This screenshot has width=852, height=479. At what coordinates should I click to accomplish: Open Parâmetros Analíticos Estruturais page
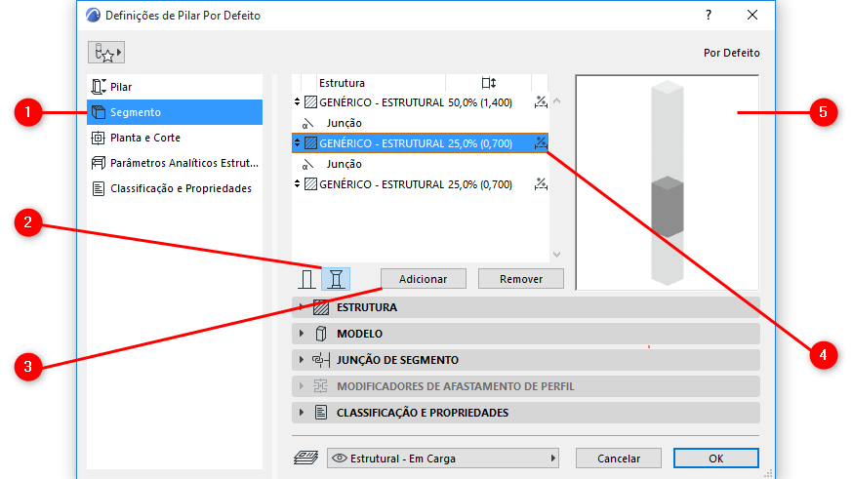point(175,163)
